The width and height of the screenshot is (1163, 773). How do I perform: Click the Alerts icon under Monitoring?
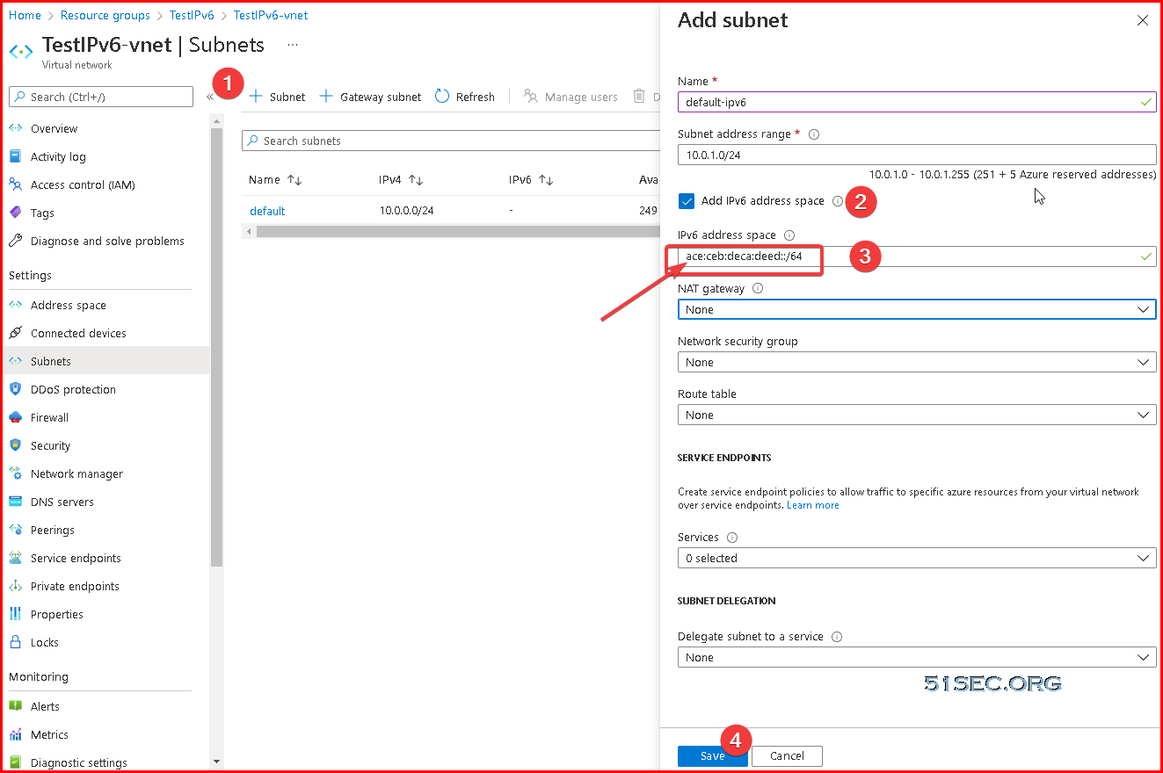(15, 706)
